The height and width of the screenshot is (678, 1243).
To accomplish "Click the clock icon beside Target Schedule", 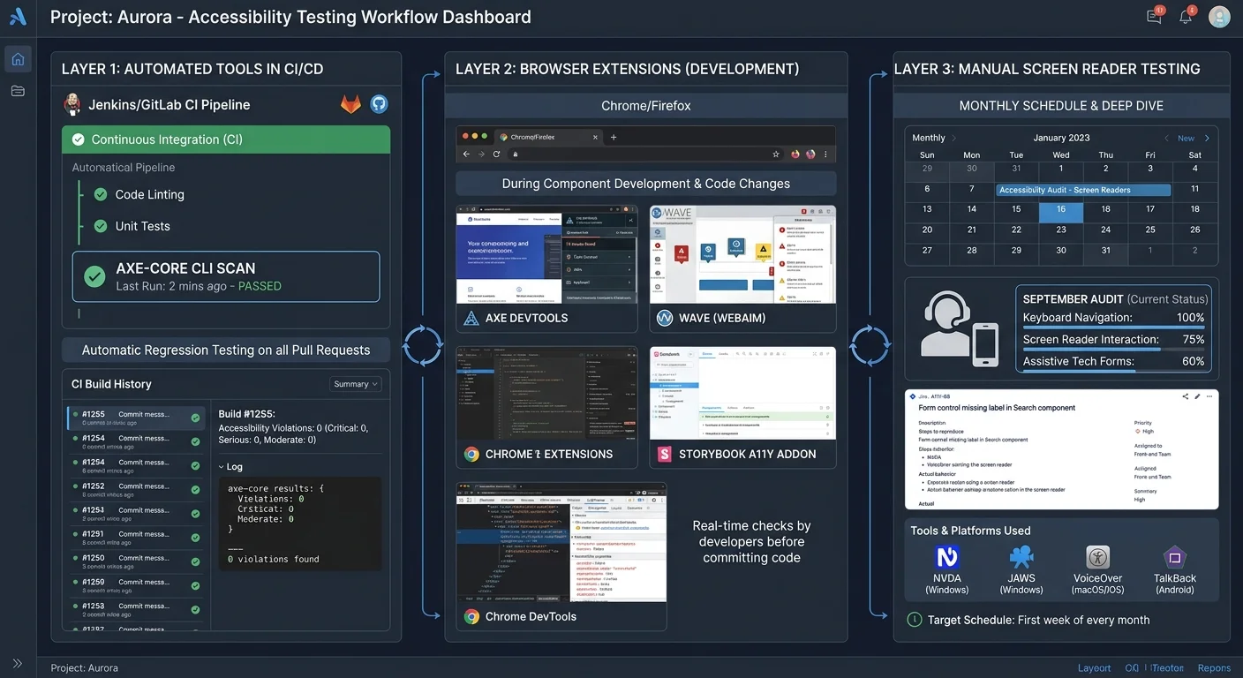I will coord(915,620).
